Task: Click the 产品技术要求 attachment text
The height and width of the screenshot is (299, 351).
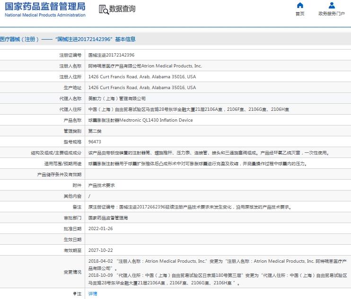Action: 101,185
